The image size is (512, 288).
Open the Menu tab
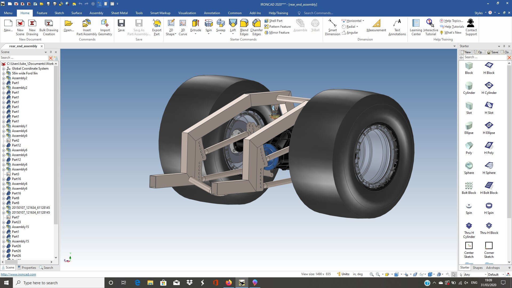click(8, 13)
